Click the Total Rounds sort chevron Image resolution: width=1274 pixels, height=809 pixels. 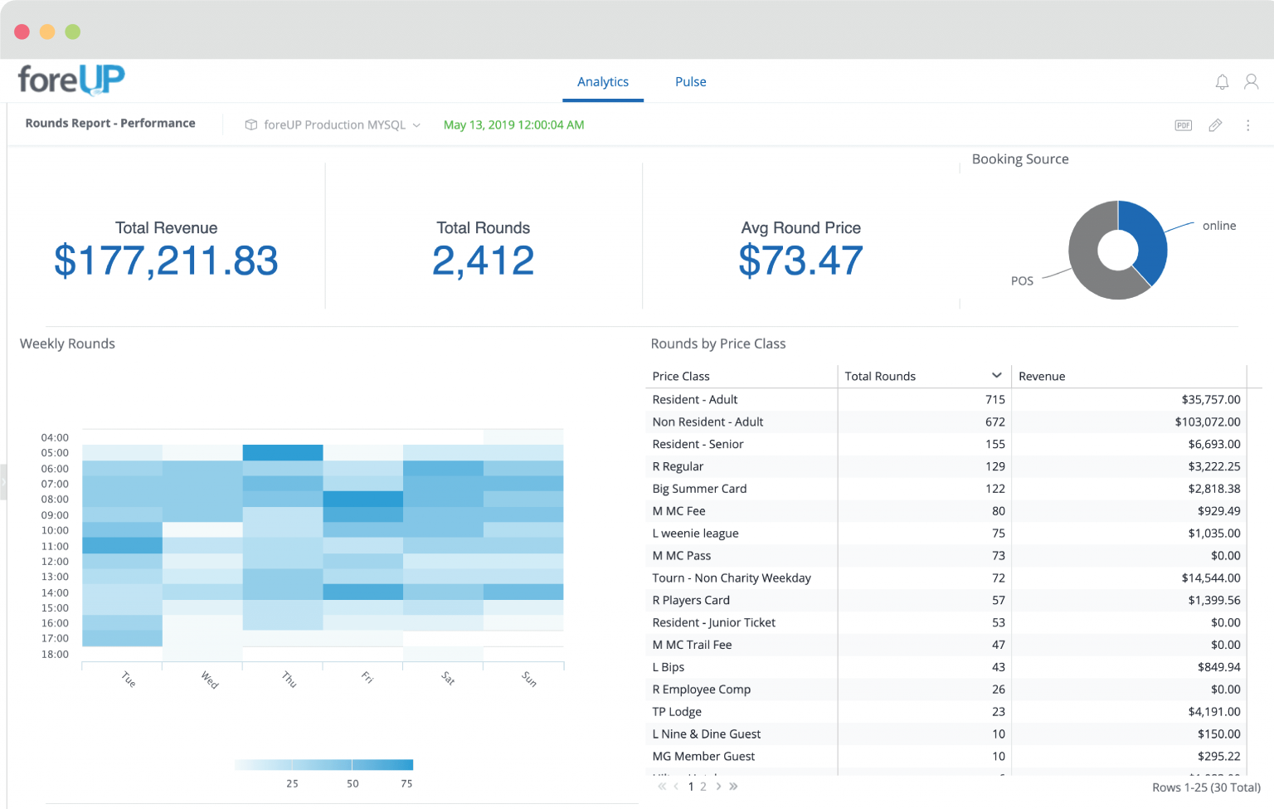click(x=996, y=376)
